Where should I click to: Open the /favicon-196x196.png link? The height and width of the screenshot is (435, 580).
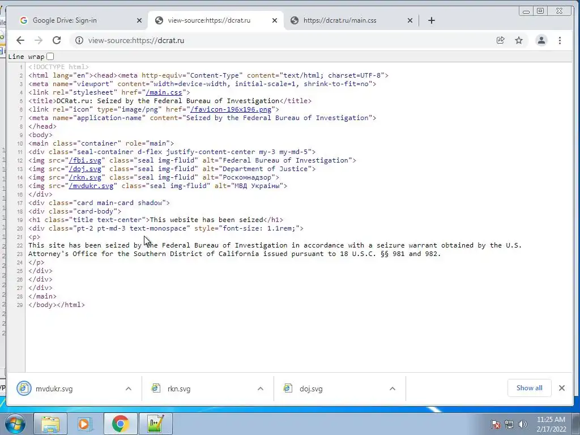[x=231, y=109]
